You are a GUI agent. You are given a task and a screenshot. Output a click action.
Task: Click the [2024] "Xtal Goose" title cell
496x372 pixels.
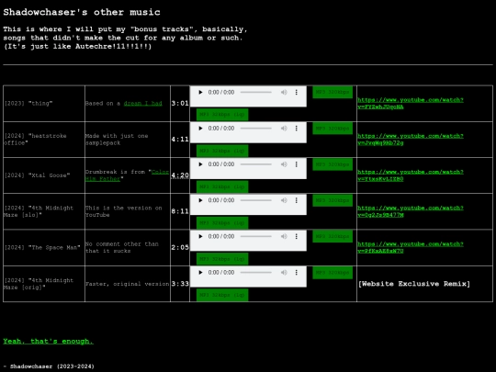(44, 175)
